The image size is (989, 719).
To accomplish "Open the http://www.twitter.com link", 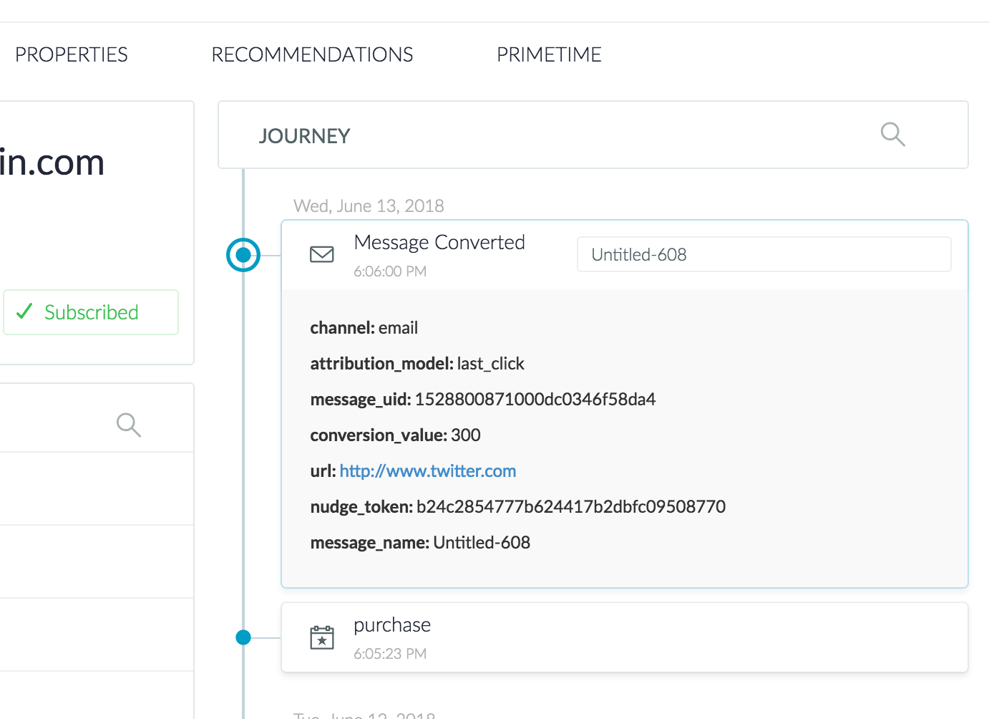I will (427, 471).
